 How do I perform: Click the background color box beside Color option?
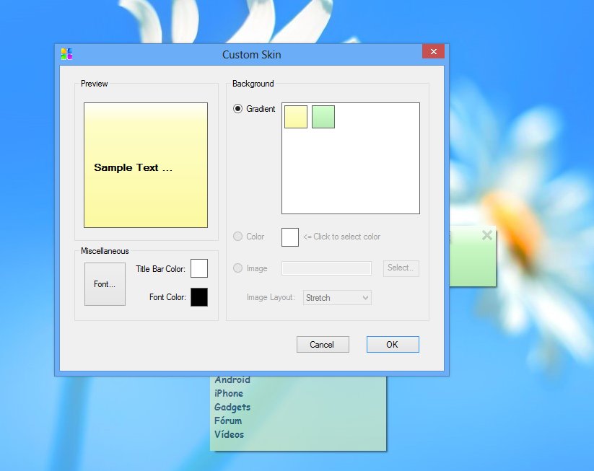click(289, 237)
